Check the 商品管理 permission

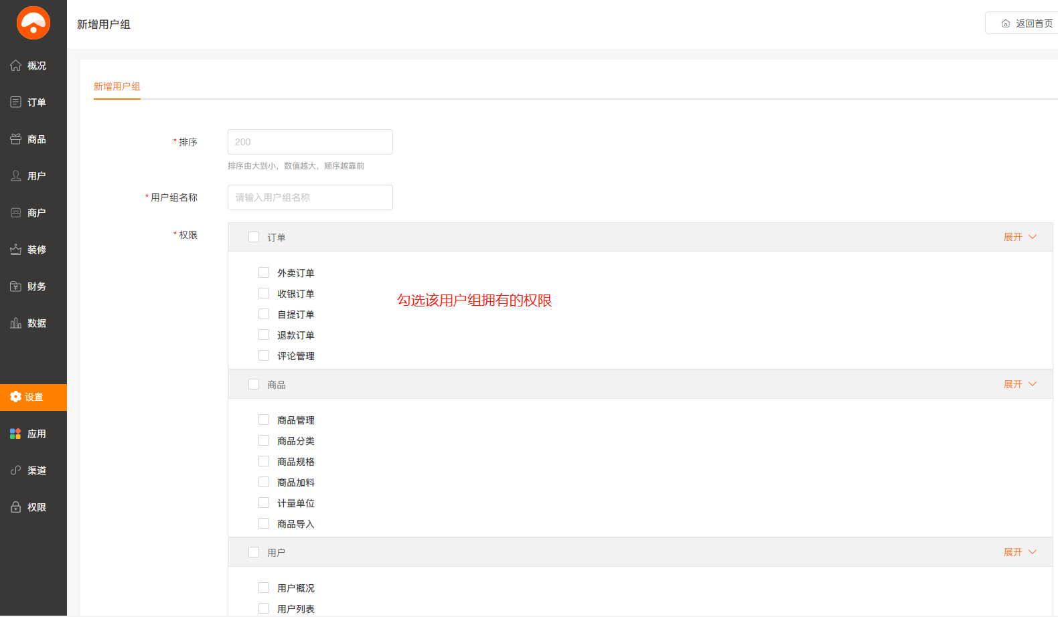coord(264,420)
